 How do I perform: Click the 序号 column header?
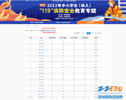tap(31, 38)
